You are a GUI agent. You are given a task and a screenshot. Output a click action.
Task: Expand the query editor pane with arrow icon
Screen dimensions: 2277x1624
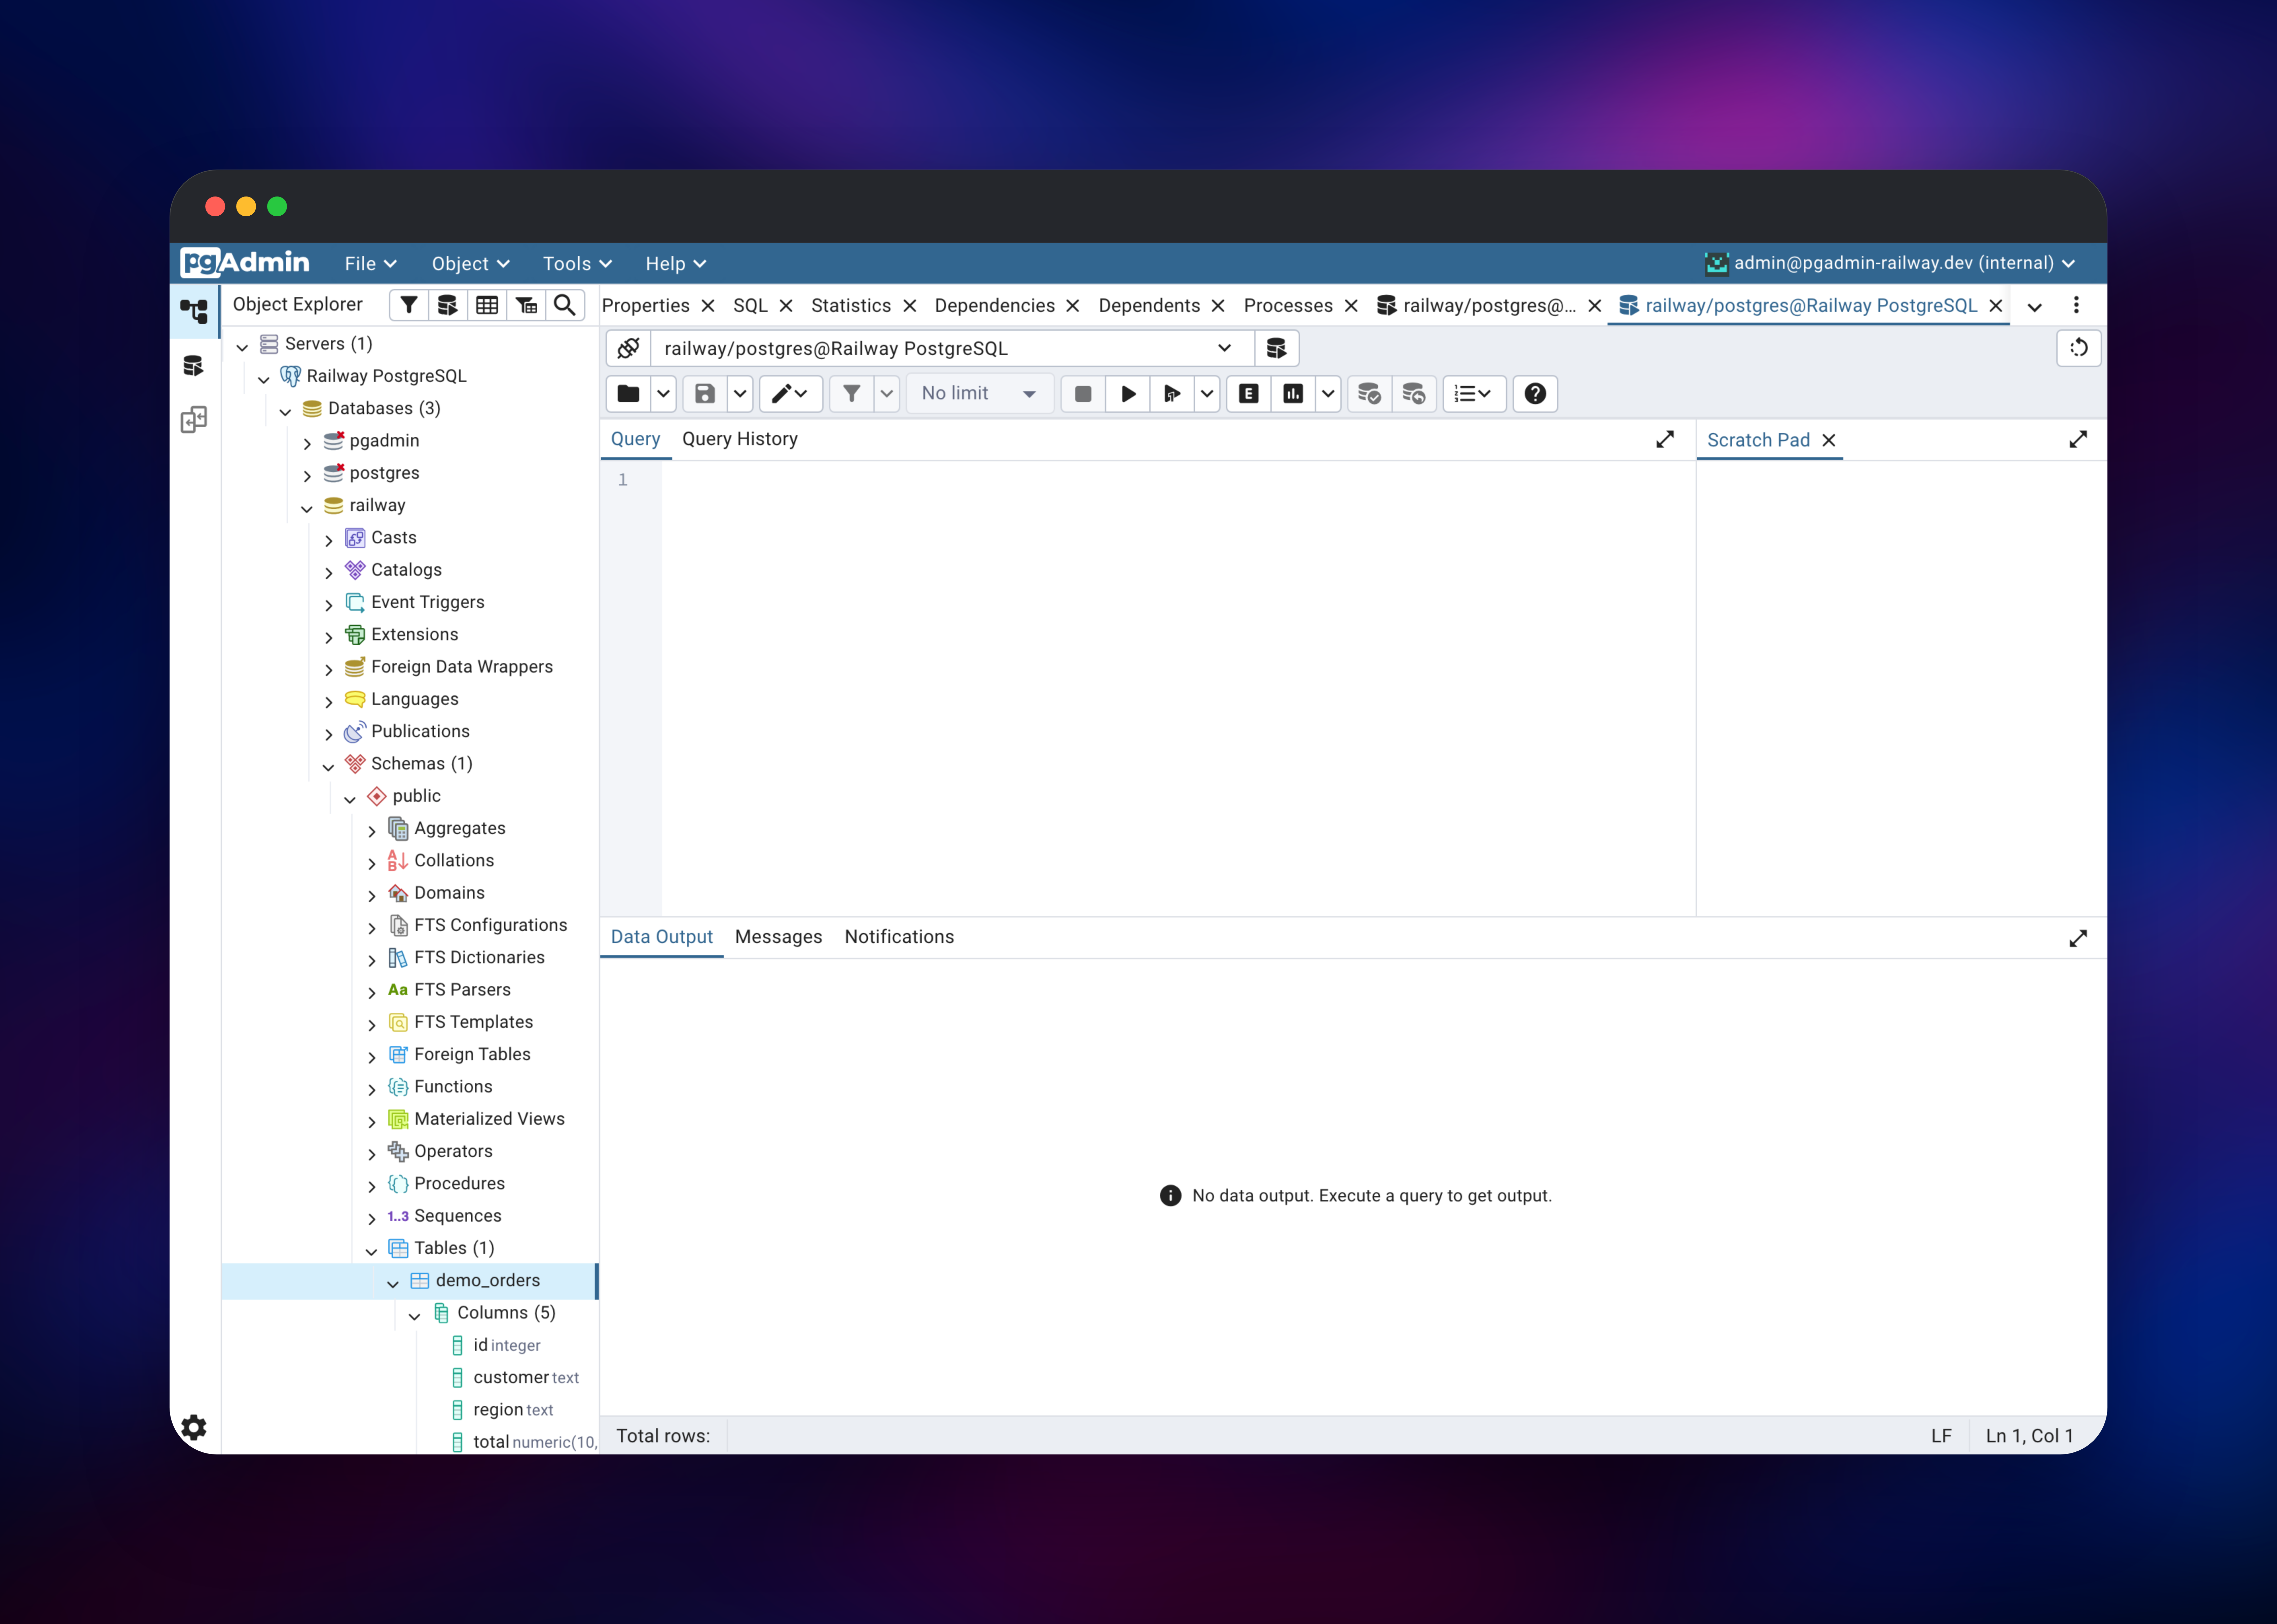[x=1665, y=439]
